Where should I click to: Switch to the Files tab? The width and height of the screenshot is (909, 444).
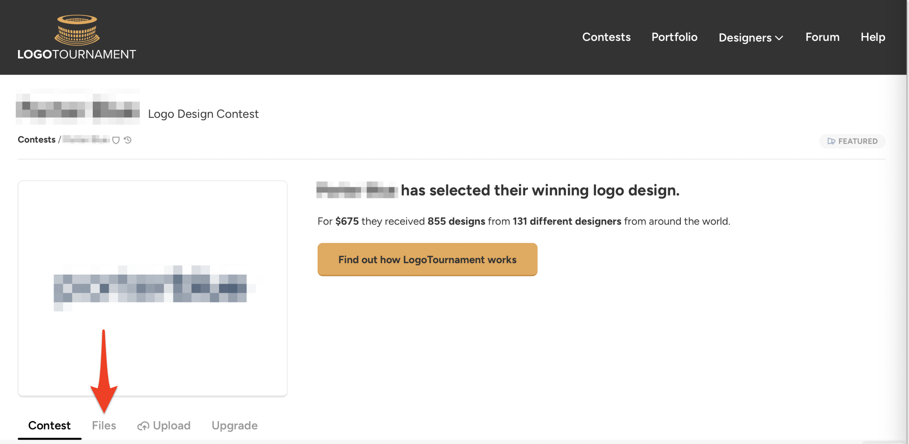[x=104, y=425]
